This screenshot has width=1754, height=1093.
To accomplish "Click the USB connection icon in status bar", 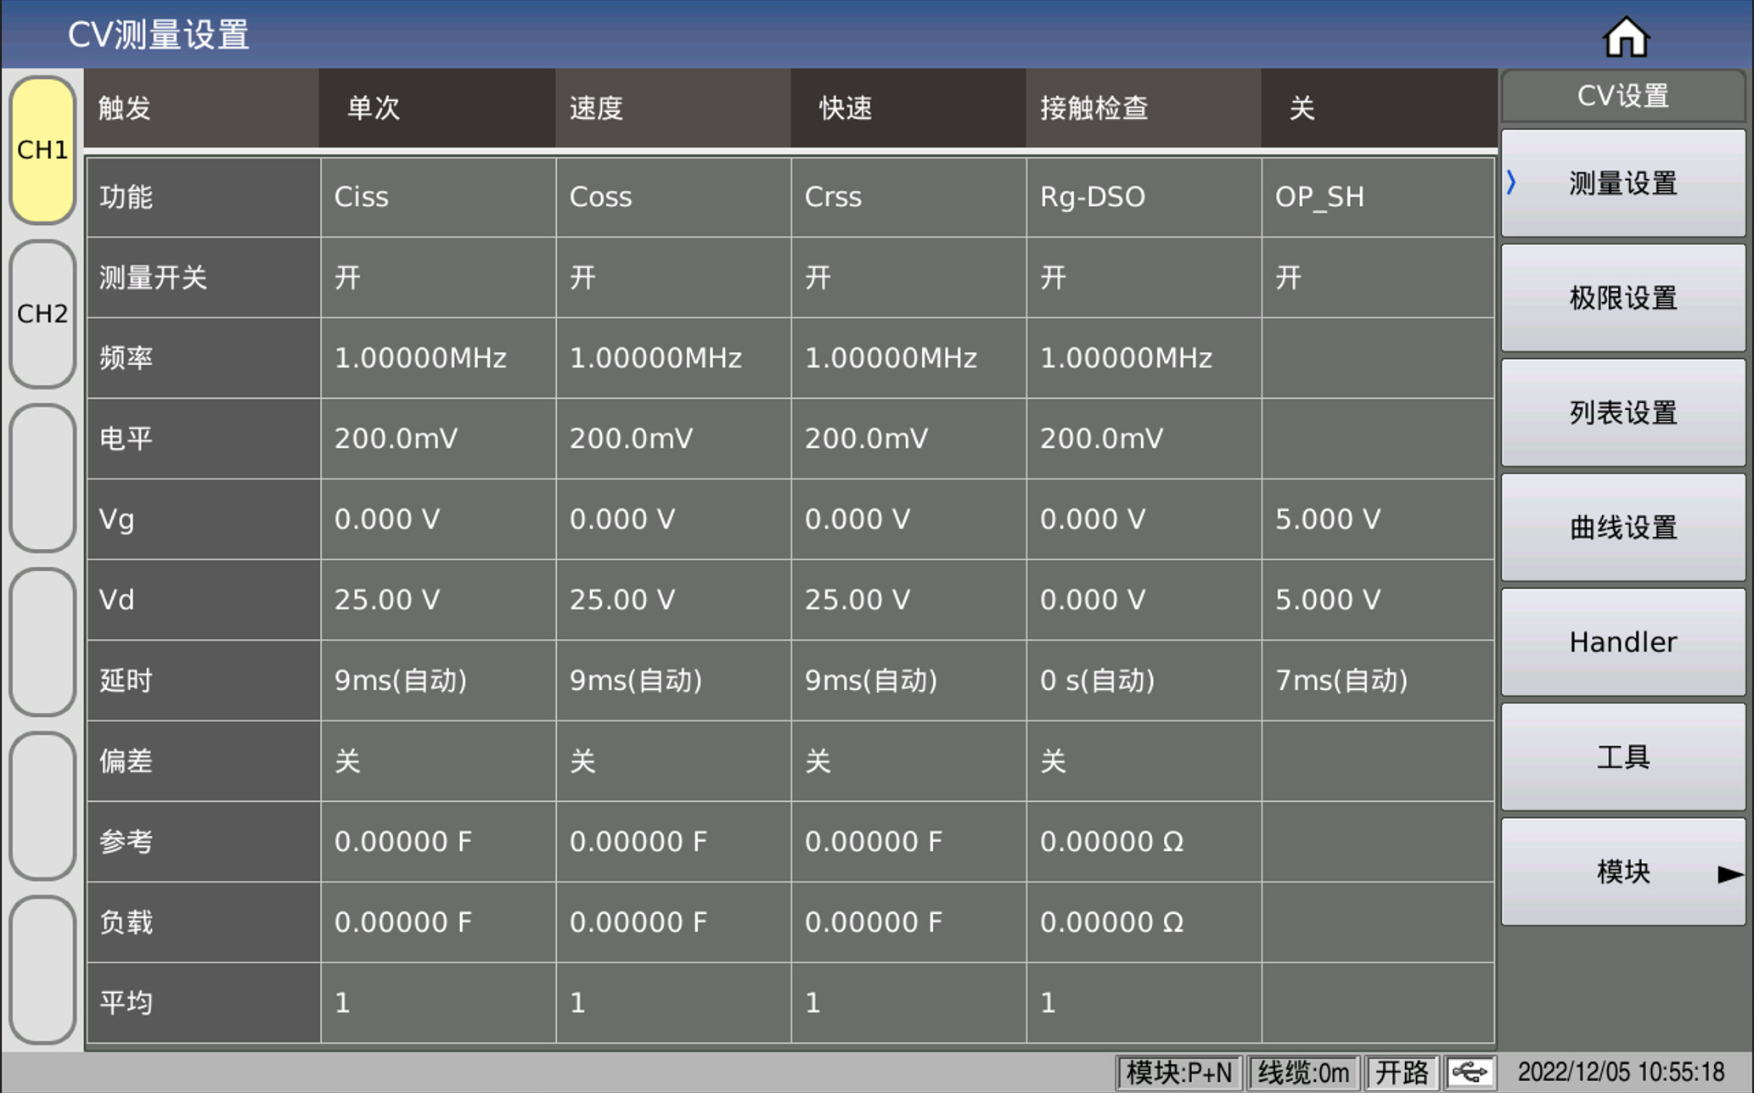I will (x=1471, y=1072).
